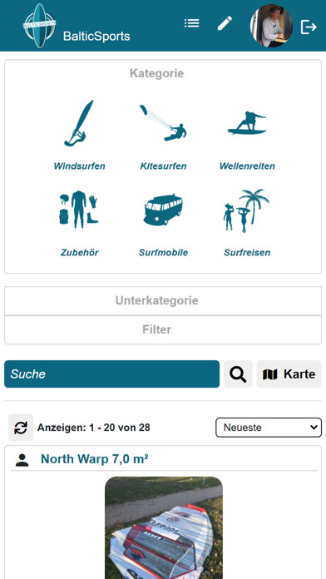This screenshot has width=326, height=579.
Task: Show map via the Karte button
Action: click(289, 374)
